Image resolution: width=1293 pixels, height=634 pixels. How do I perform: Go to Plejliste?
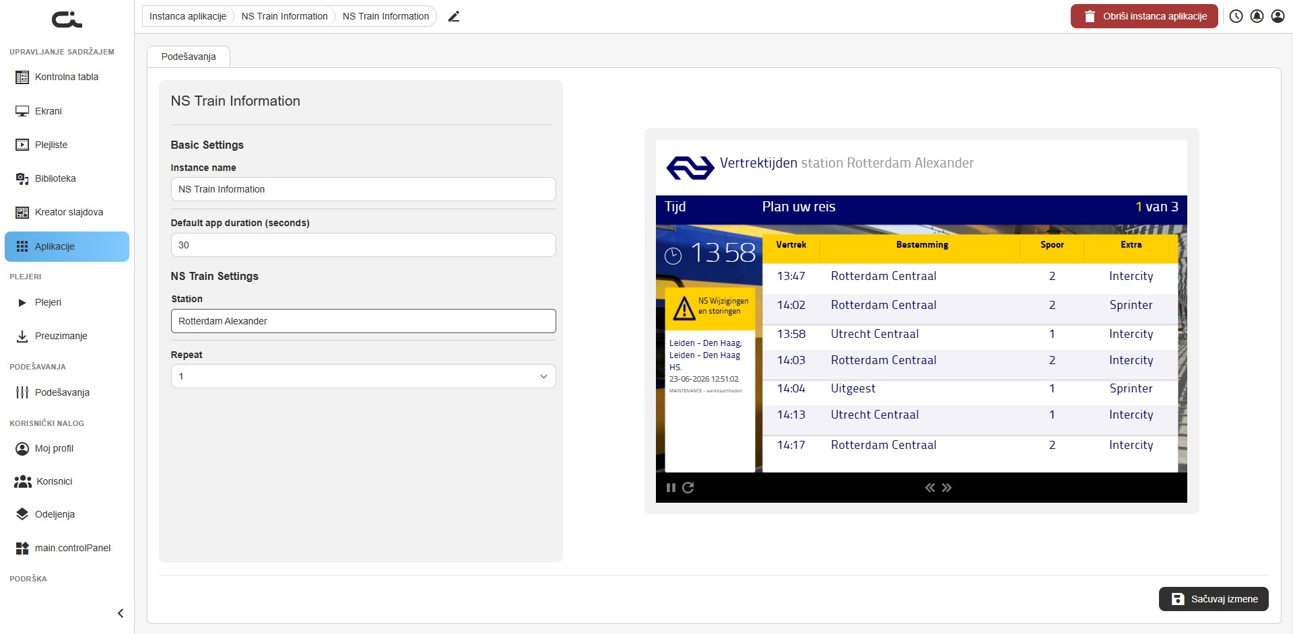(x=67, y=145)
